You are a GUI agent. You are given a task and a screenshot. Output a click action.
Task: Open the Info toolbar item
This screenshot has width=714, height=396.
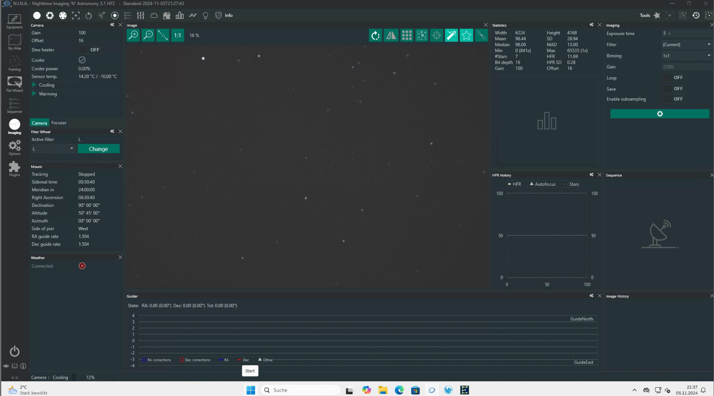[229, 16]
